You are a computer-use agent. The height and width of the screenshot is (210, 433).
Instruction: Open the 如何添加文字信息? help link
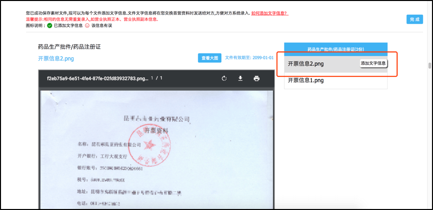[x=270, y=13]
